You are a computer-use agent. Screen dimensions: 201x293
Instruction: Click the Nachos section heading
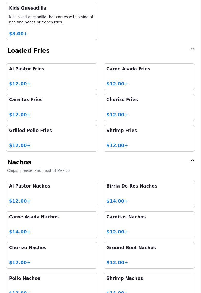(19, 162)
